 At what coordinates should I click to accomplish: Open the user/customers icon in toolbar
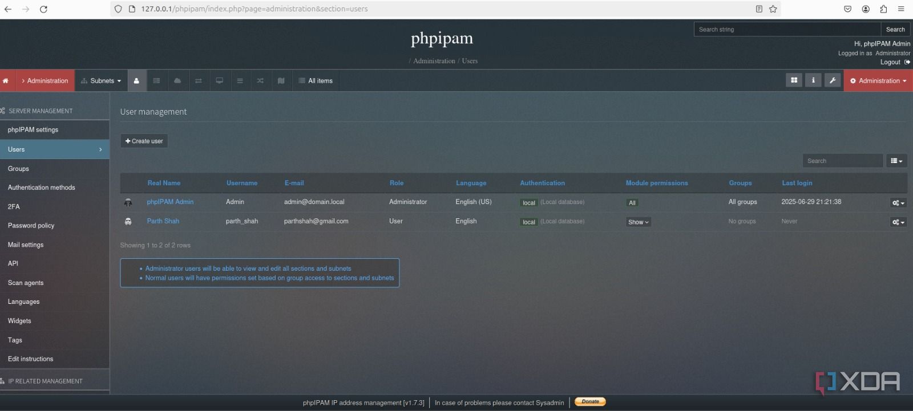(x=136, y=81)
